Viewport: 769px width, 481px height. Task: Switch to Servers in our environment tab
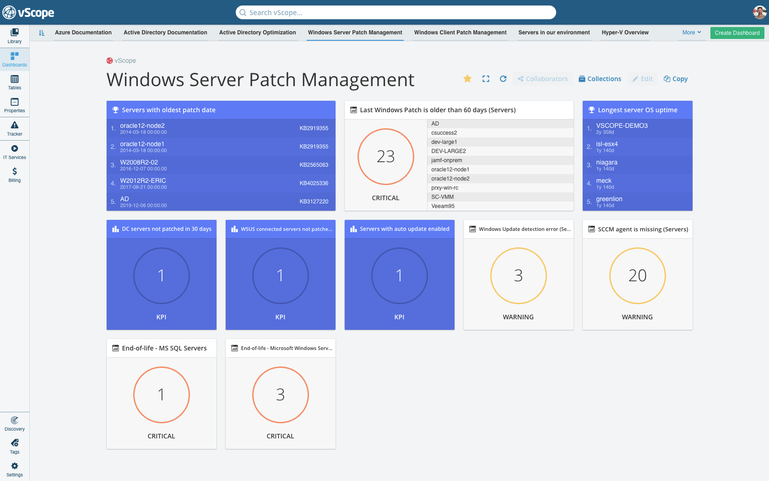[x=554, y=33]
